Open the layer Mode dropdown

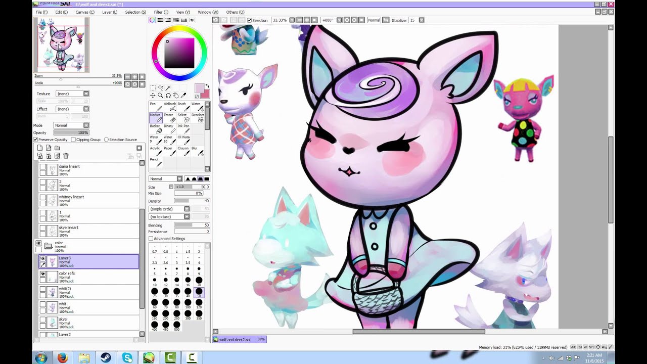pos(71,125)
